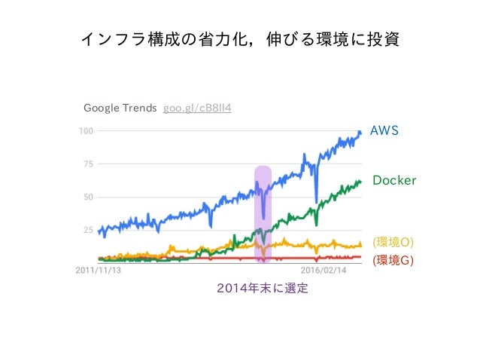Select the (環境G) legend label

click(x=393, y=261)
